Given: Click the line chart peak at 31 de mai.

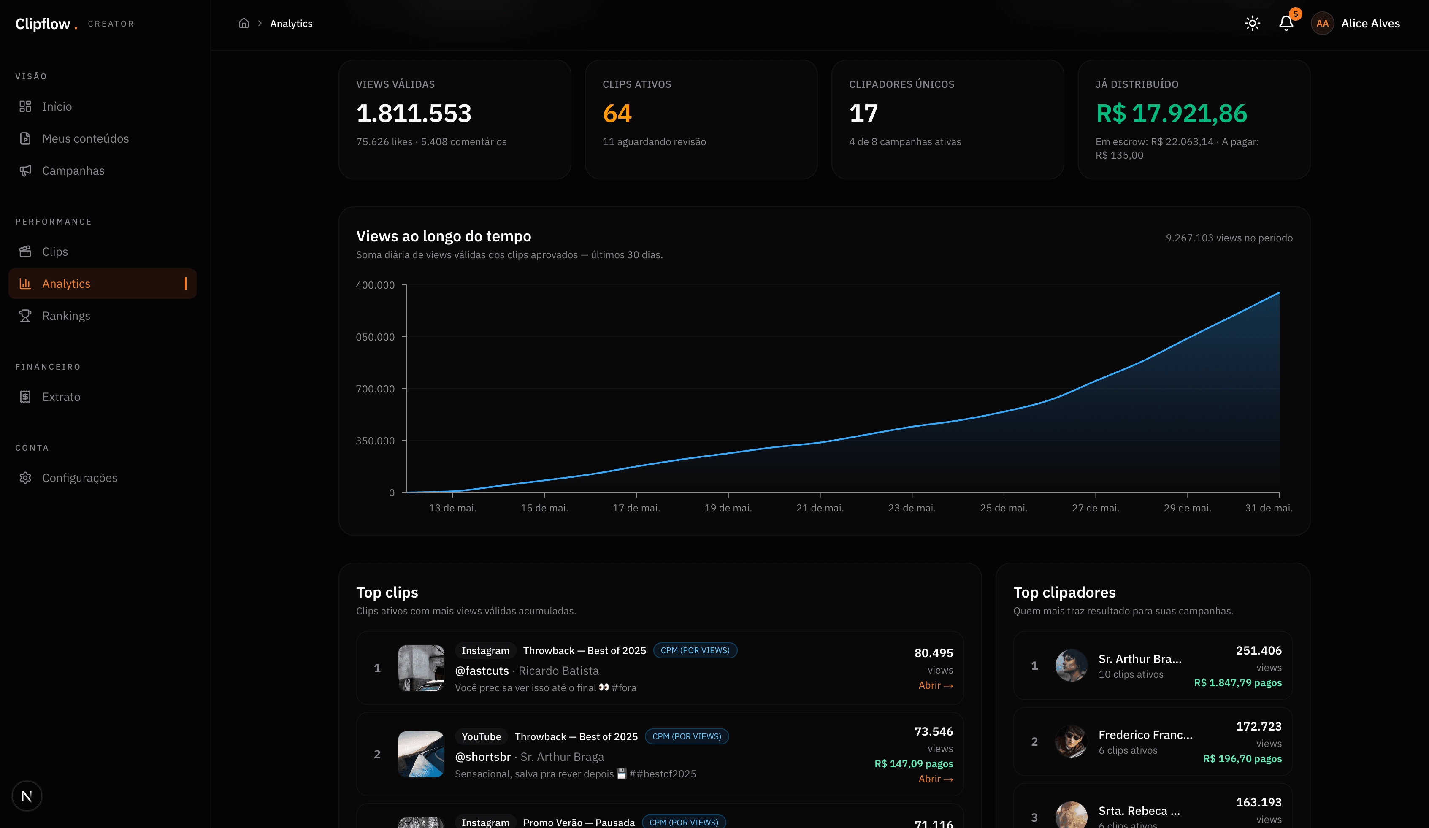Looking at the screenshot, I should [x=1279, y=292].
